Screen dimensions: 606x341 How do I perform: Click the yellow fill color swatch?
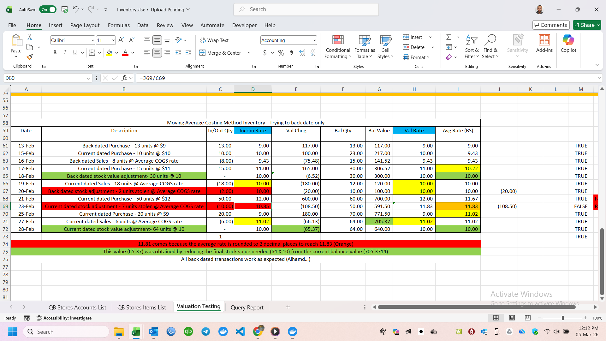click(109, 53)
